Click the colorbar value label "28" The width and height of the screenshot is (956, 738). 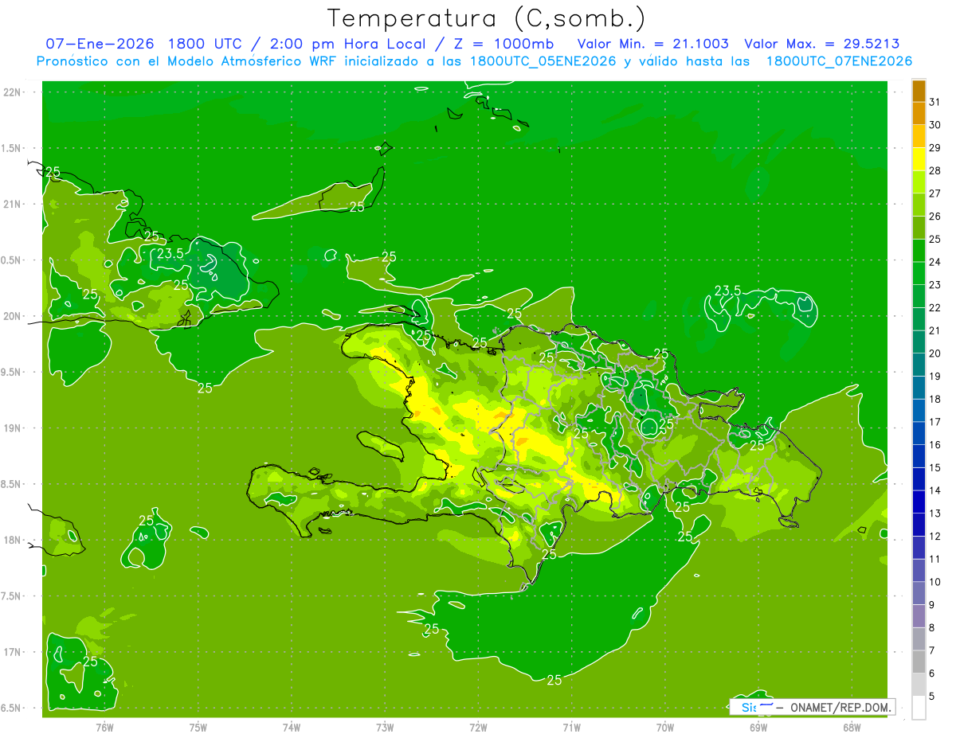coord(935,170)
